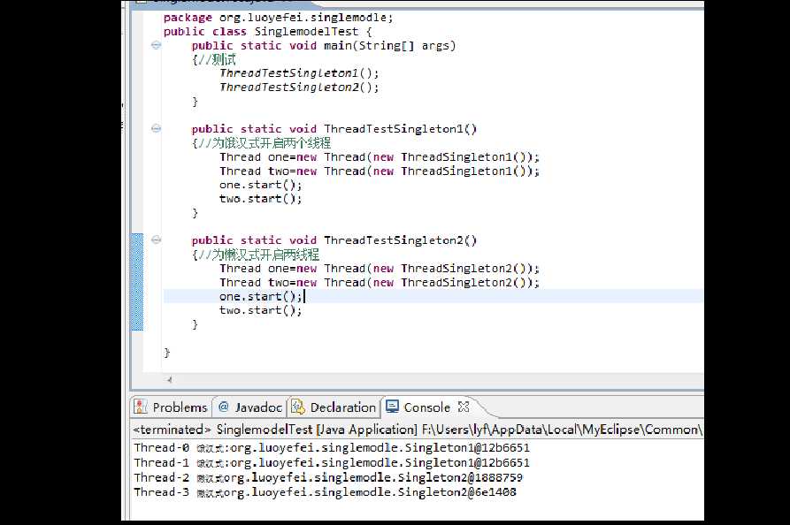Collapse the main method fold marker
This screenshot has width=790, height=525.
coord(157,45)
